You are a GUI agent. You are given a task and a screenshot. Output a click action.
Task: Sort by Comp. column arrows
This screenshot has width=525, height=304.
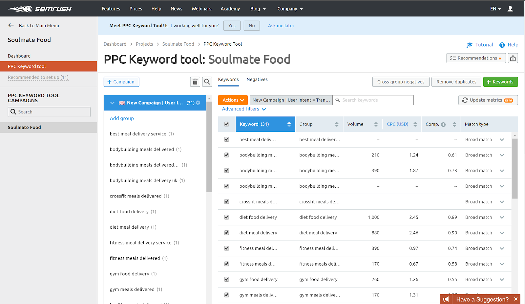click(454, 124)
